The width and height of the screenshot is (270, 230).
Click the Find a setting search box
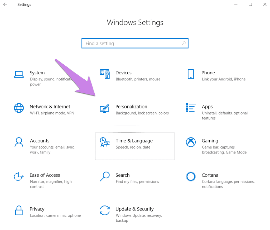[x=127, y=43]
